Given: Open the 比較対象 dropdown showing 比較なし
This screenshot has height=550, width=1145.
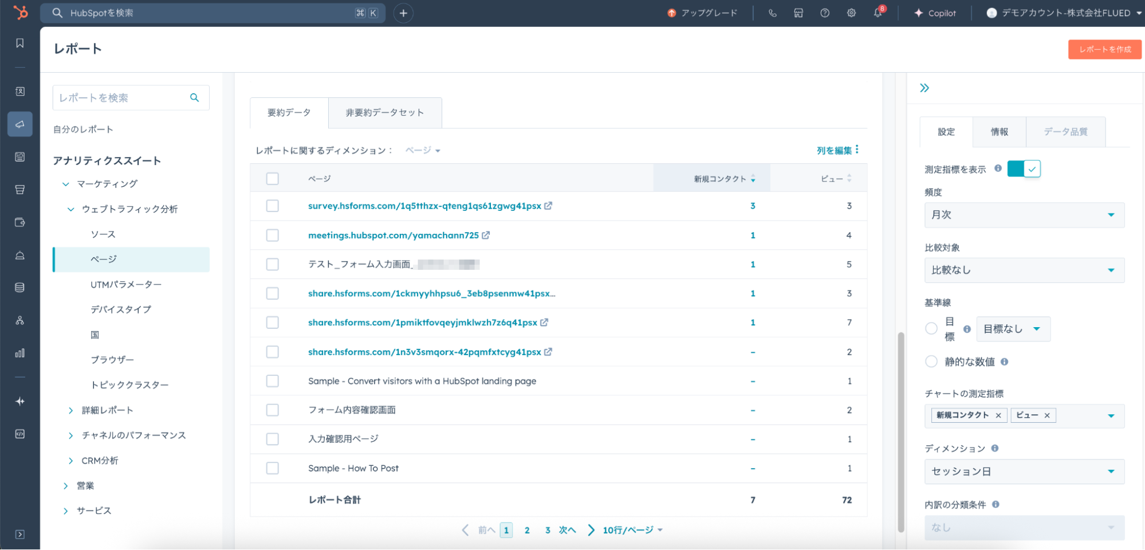Looking at the screenshot, I should tap(1024, 270).
